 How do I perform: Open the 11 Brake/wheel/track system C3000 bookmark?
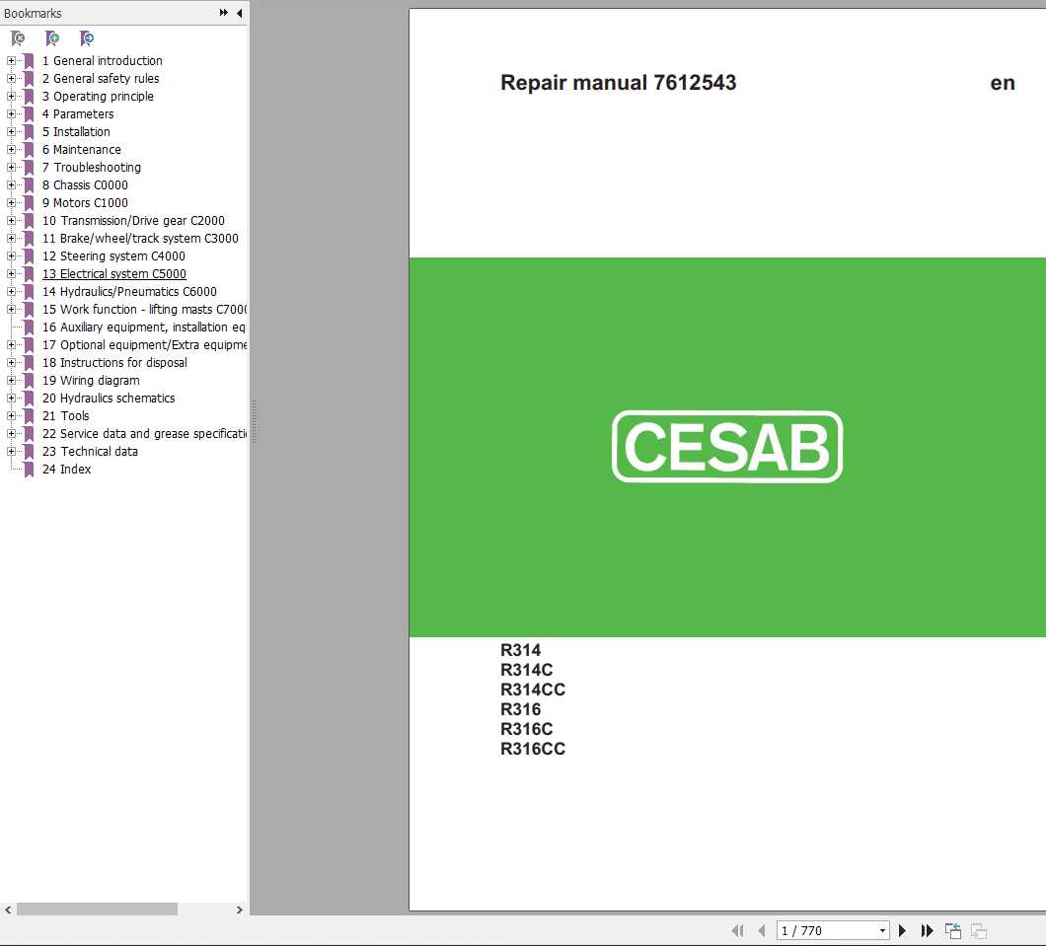click(x=140, y=238)
